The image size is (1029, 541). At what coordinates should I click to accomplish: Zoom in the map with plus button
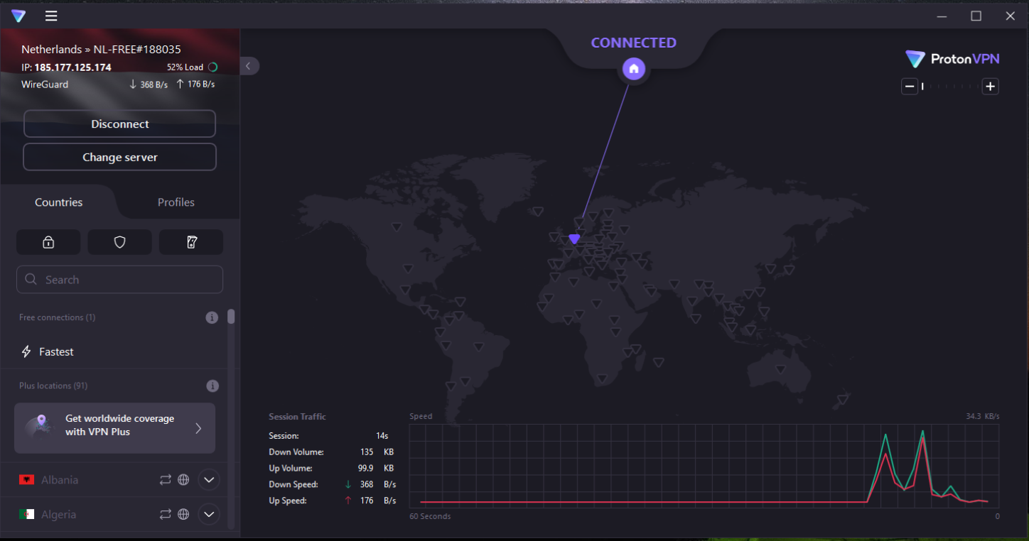click(x=991, y=87)
